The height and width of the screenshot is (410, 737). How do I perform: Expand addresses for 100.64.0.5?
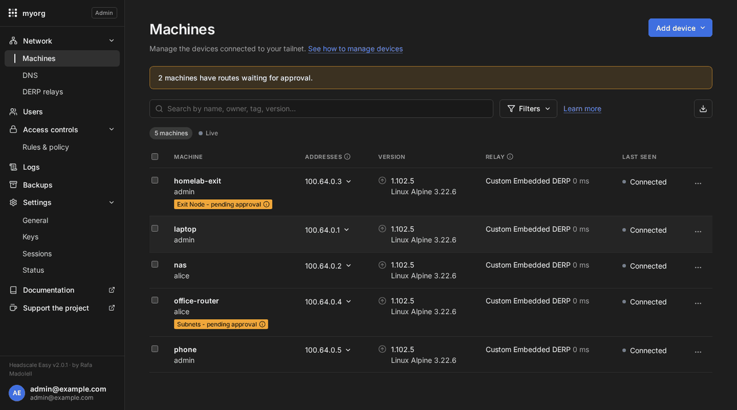(x=348, y=350)
